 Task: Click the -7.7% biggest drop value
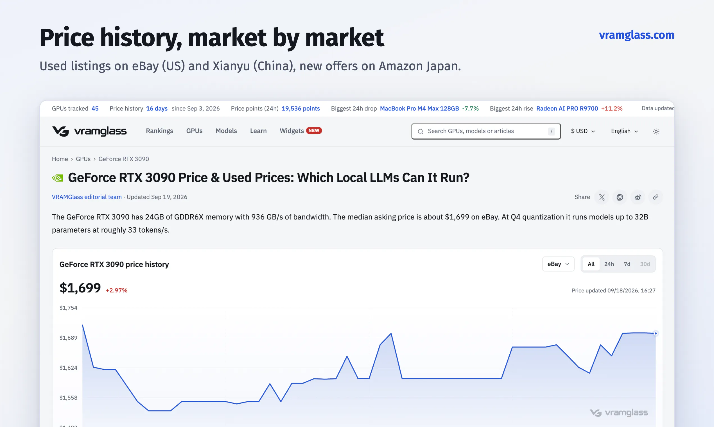471,108
